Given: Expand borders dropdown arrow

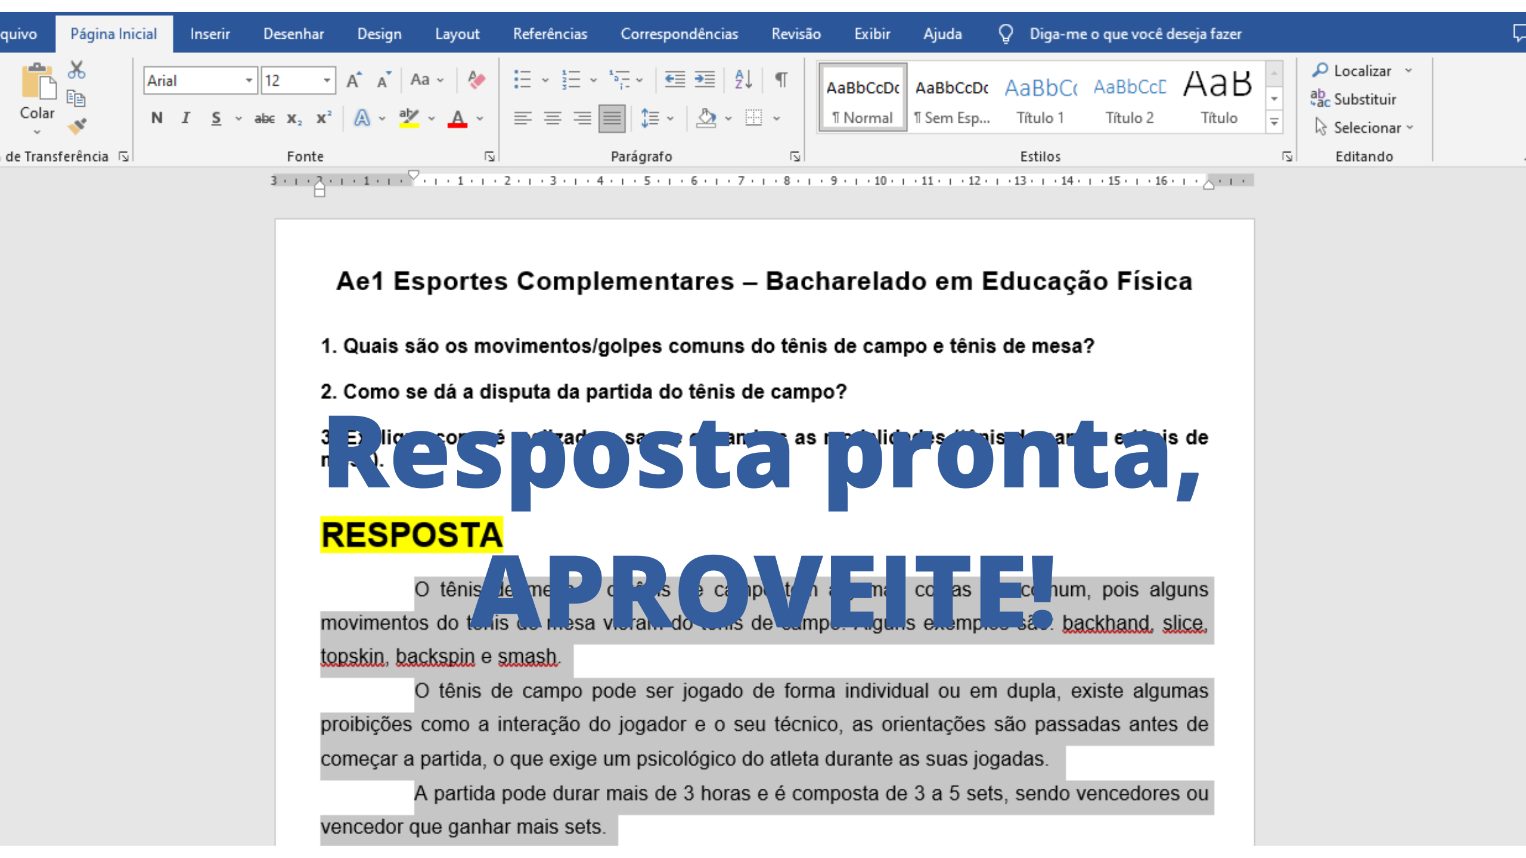Looking at the screenshot, I should point(777,119).
